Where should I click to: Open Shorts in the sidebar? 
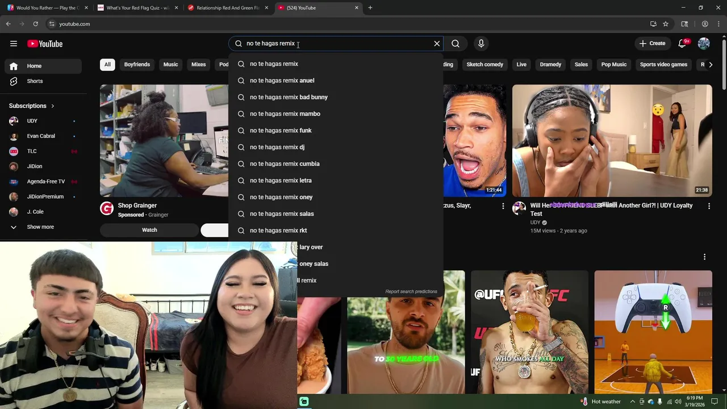click(43, 81)
